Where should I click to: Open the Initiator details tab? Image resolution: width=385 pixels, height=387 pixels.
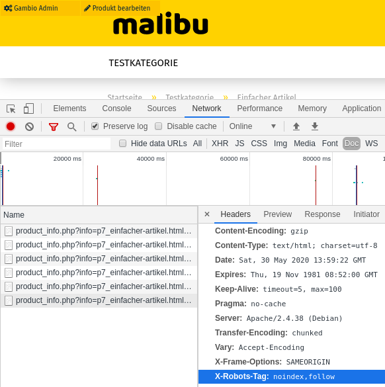point(366,214)
